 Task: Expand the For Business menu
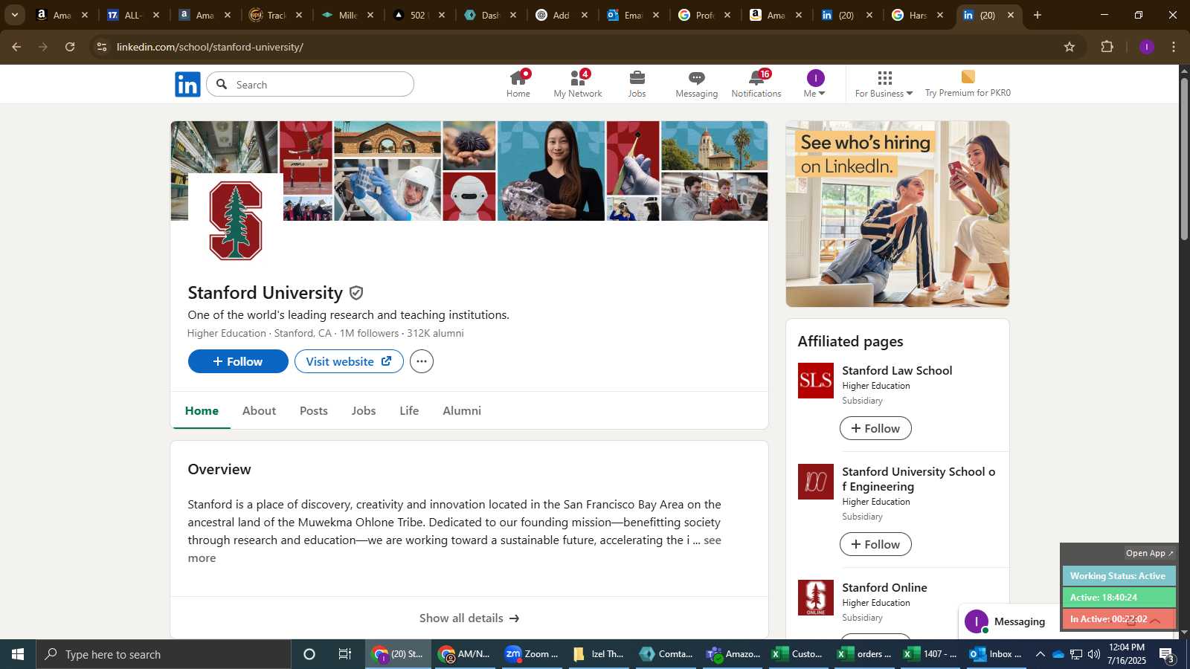(x=884, y=84)
